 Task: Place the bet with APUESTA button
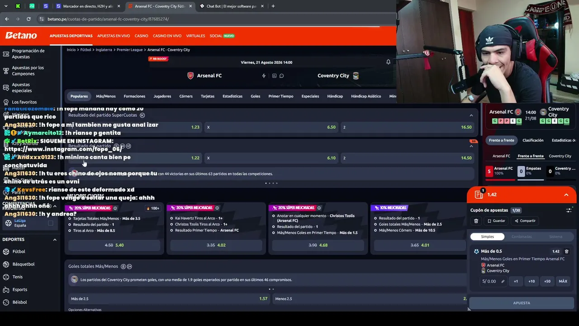(x=522, y=303)
